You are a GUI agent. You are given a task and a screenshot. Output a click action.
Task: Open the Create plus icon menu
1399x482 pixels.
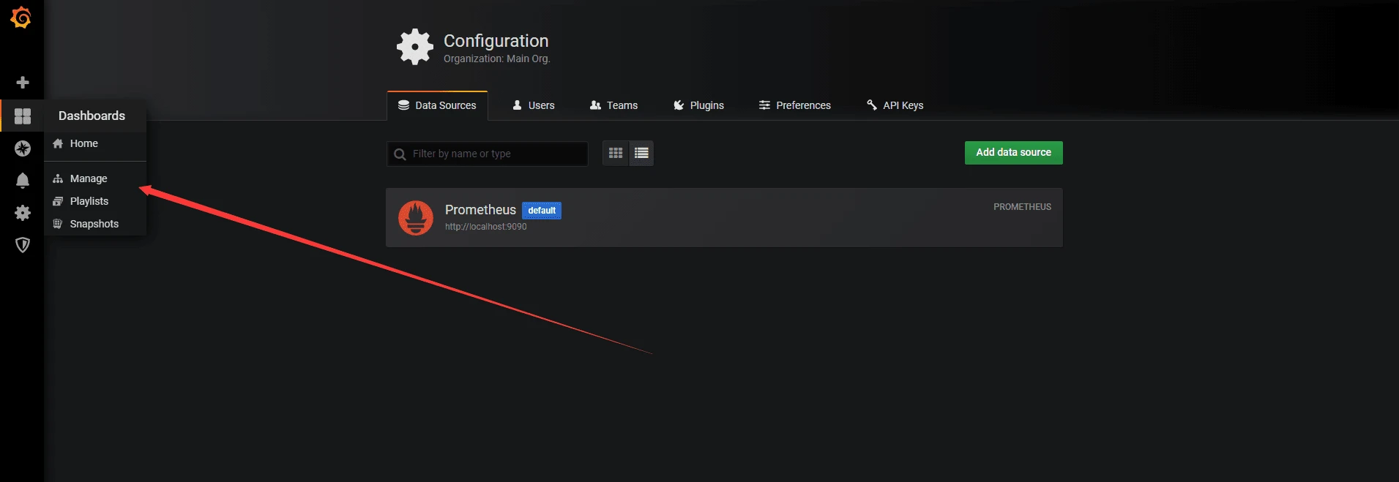[23, 83]
